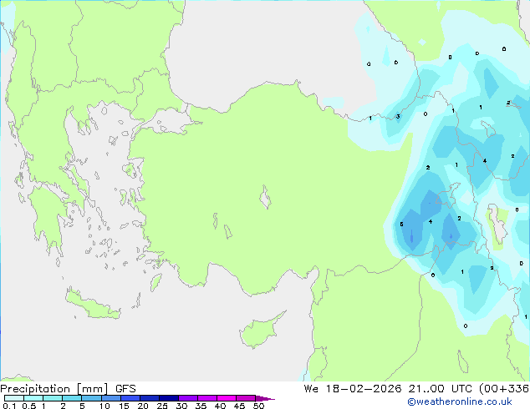Click the 50+ mm arrow-shaped legend end
530x409 pixels.
tap(265, 398)
